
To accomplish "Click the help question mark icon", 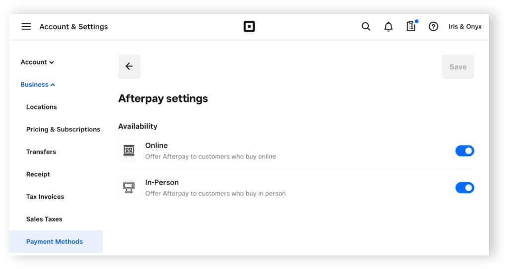I will tap(434, 27).
